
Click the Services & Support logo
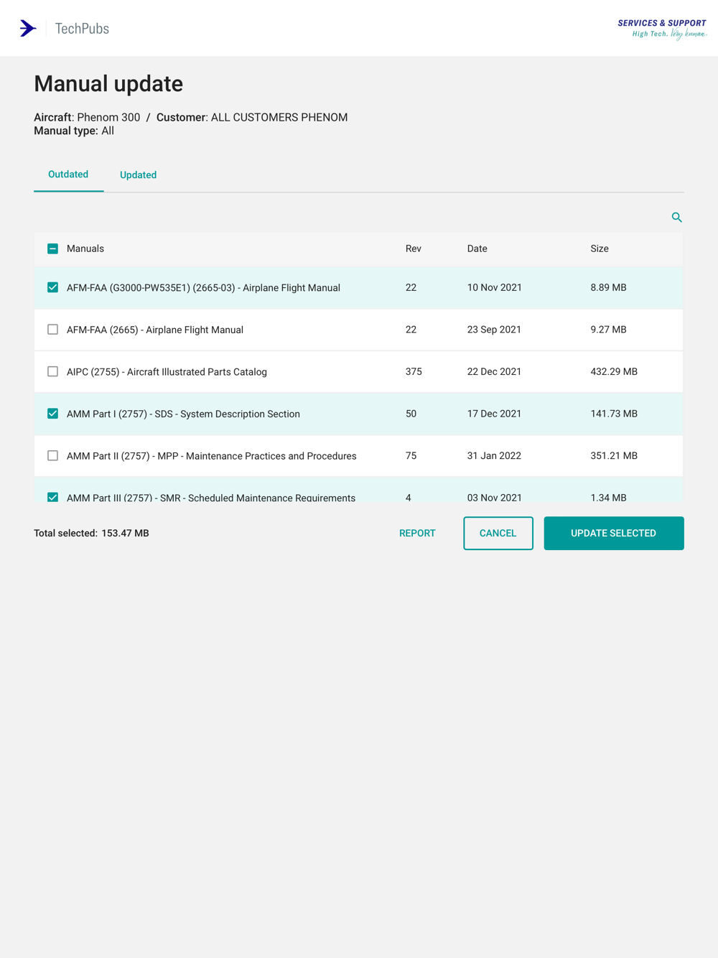(662, 29)
